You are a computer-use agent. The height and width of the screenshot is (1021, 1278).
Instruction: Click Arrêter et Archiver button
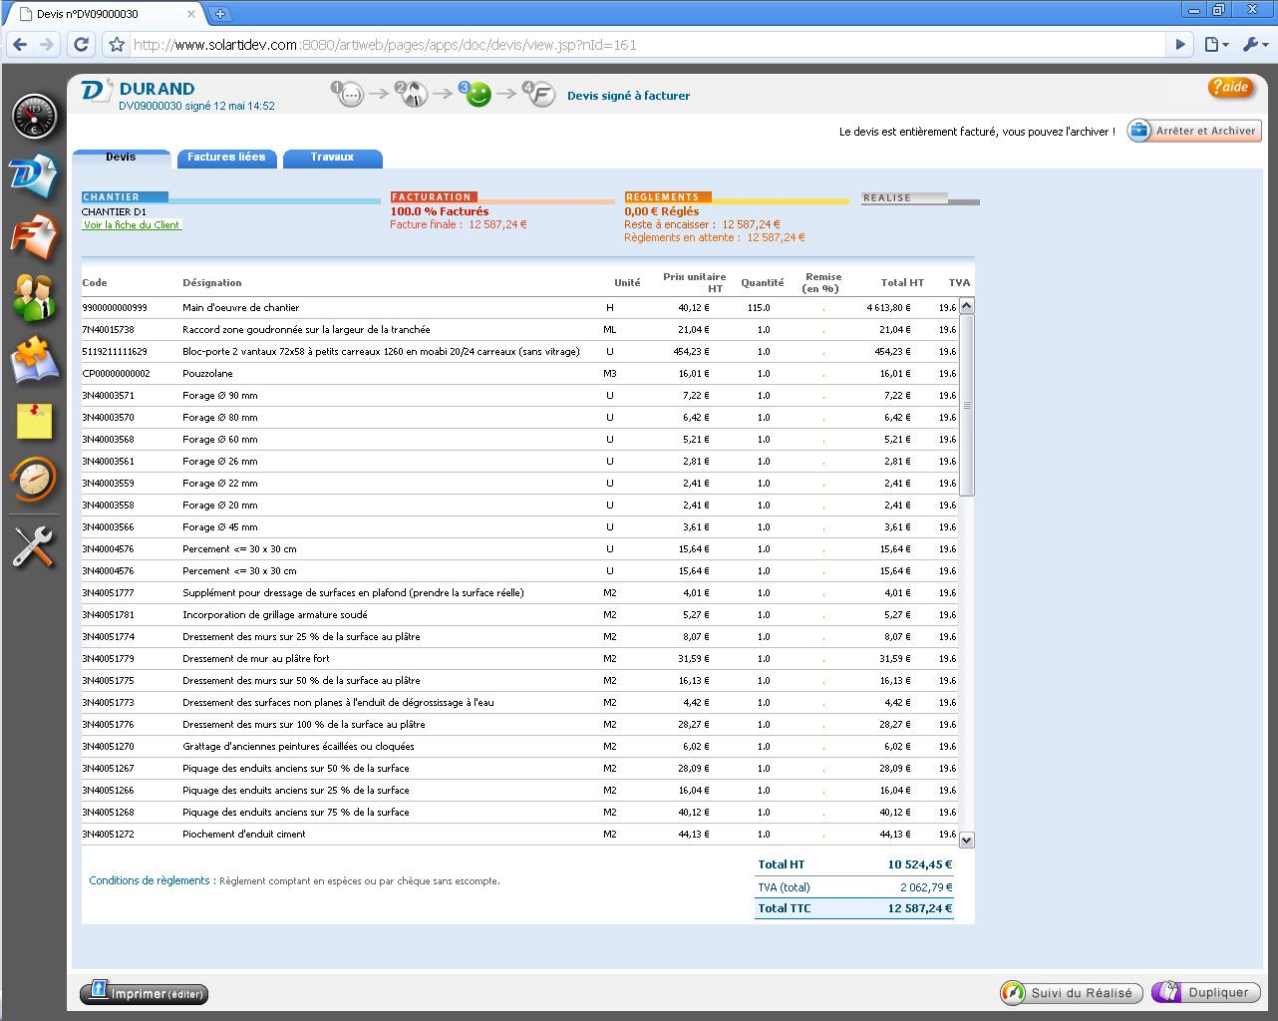(1194, 131)
